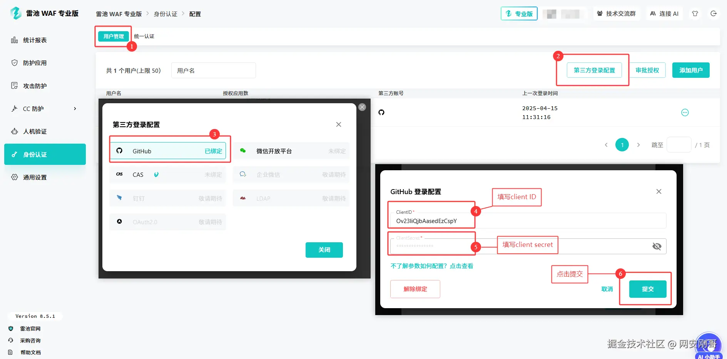Open the 技术交流群 button
This screenshot has width=727, height=359.
616,13
